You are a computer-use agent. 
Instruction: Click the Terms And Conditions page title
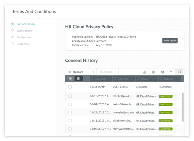point(34,11)
